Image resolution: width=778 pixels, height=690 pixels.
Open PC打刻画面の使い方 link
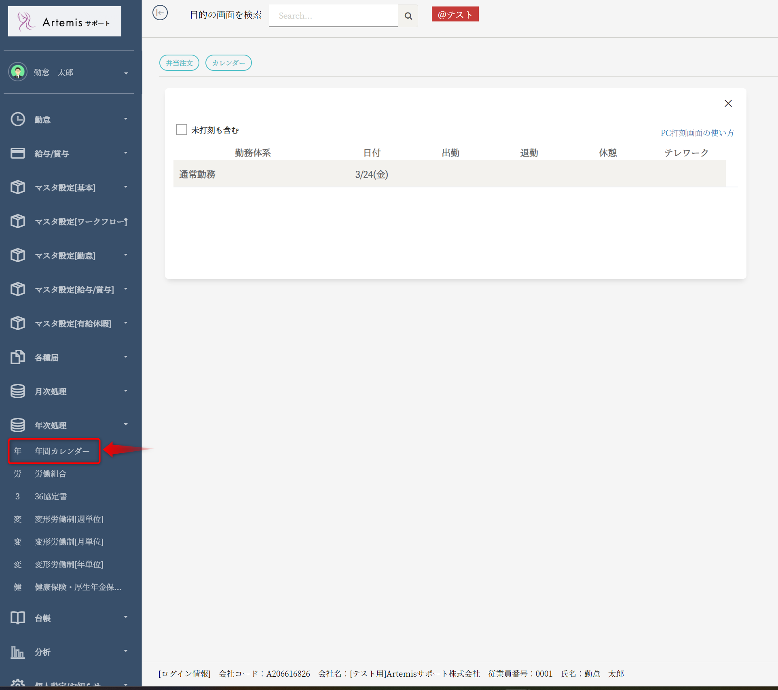[697, 133]
